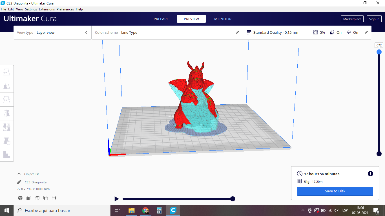
Task: Click the adhesion On icon
Action: point(349,32)
